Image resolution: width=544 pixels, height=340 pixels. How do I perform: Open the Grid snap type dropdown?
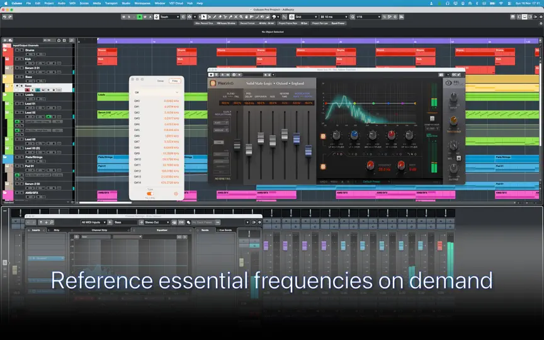(x=306, y=16)
